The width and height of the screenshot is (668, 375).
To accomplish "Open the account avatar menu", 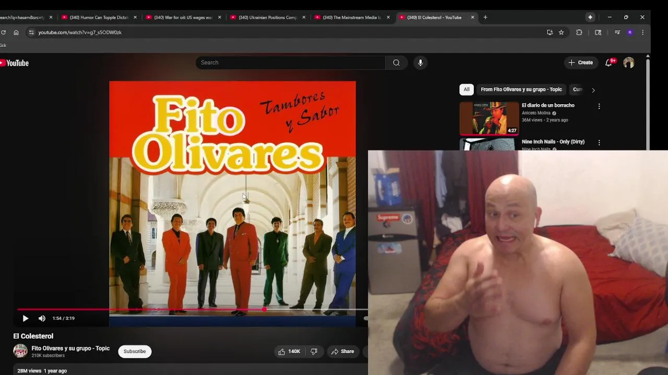I will [629, 63].
